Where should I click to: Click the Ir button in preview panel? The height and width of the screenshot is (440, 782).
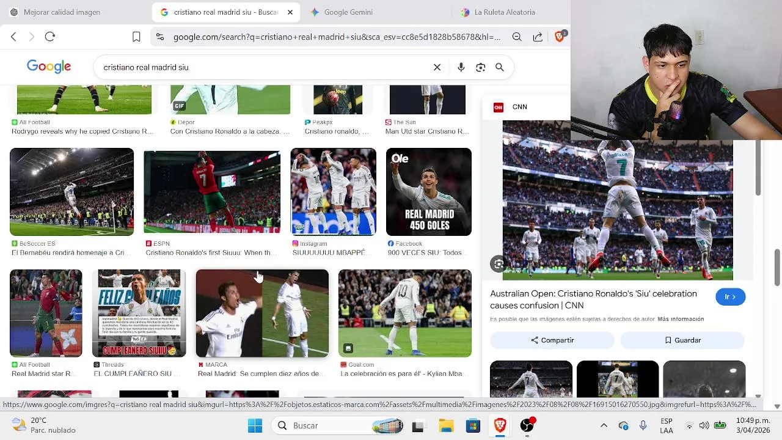pos(730,296)
